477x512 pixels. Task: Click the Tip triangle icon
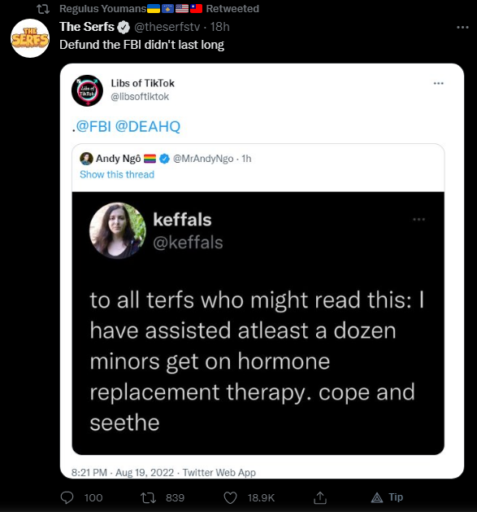coord(377,497)
